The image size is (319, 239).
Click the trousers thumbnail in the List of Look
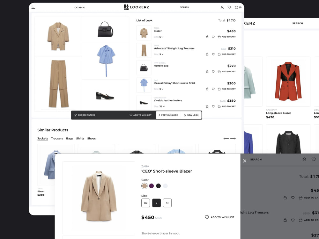pos(144,50)
